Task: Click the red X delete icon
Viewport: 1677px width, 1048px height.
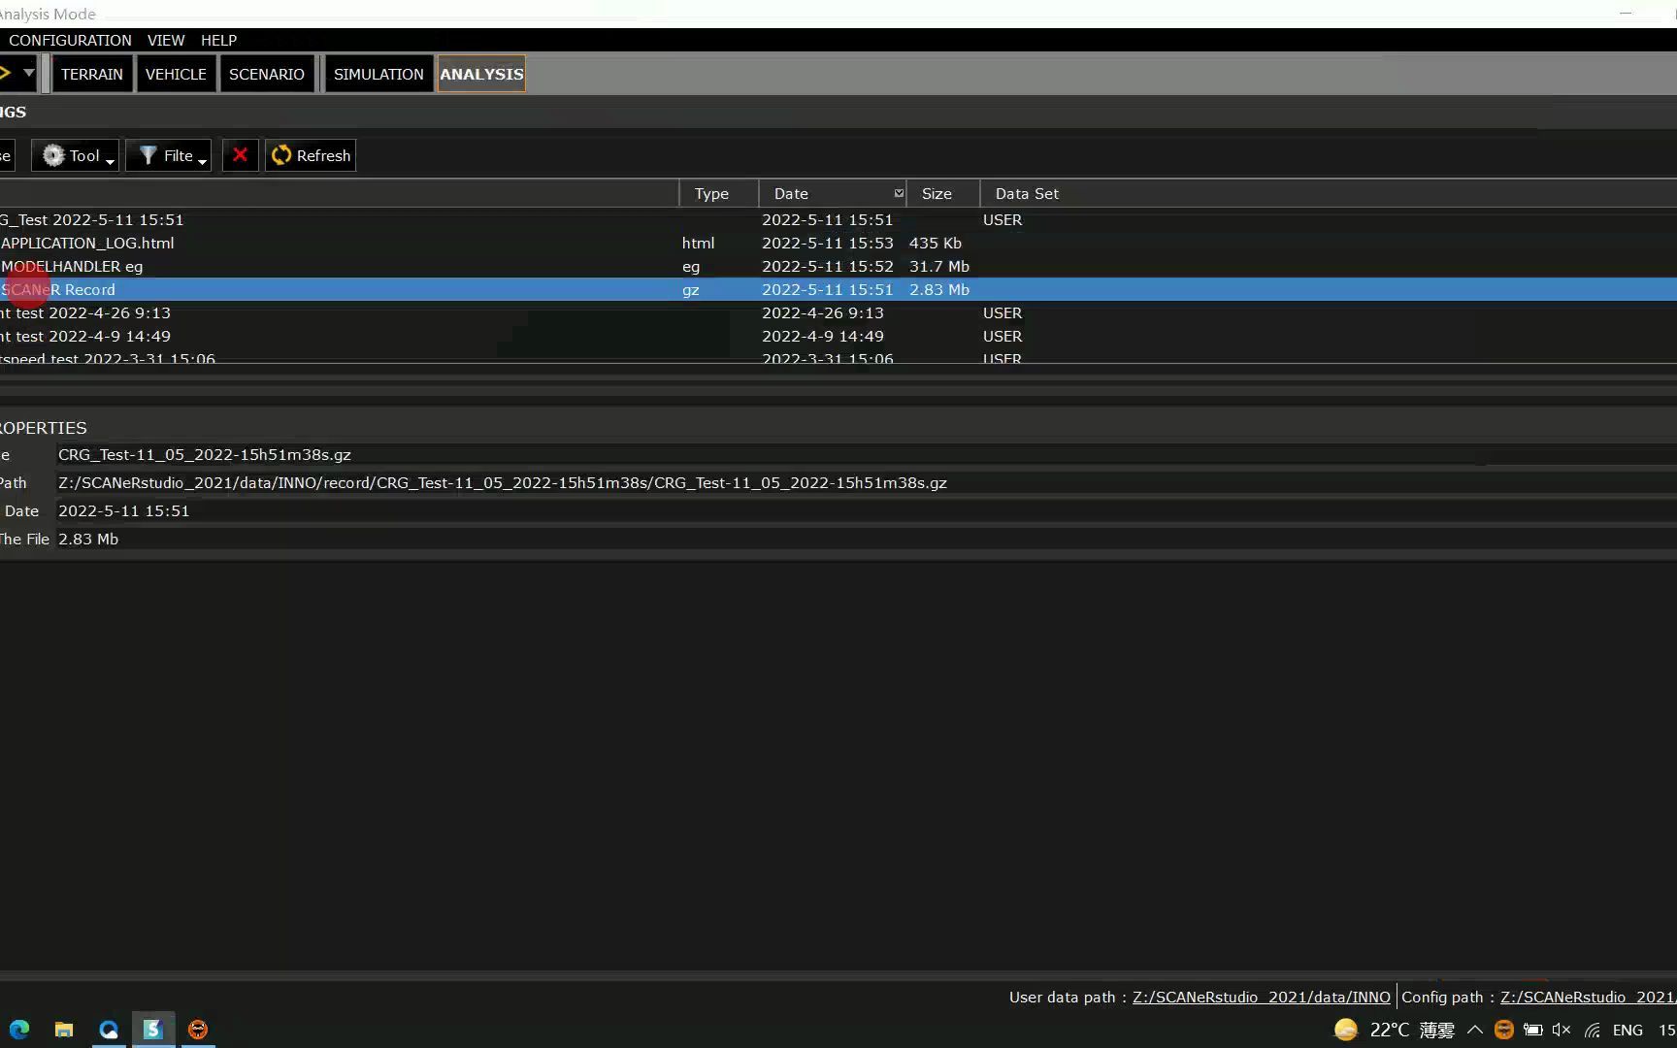Action: point(240,155)
